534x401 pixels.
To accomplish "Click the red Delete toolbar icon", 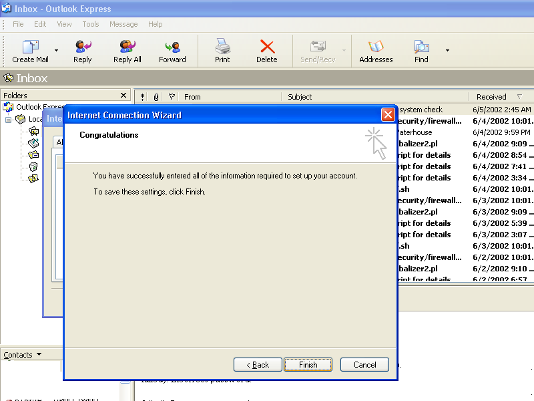I will pyautogui.click(x=267, y=47).
